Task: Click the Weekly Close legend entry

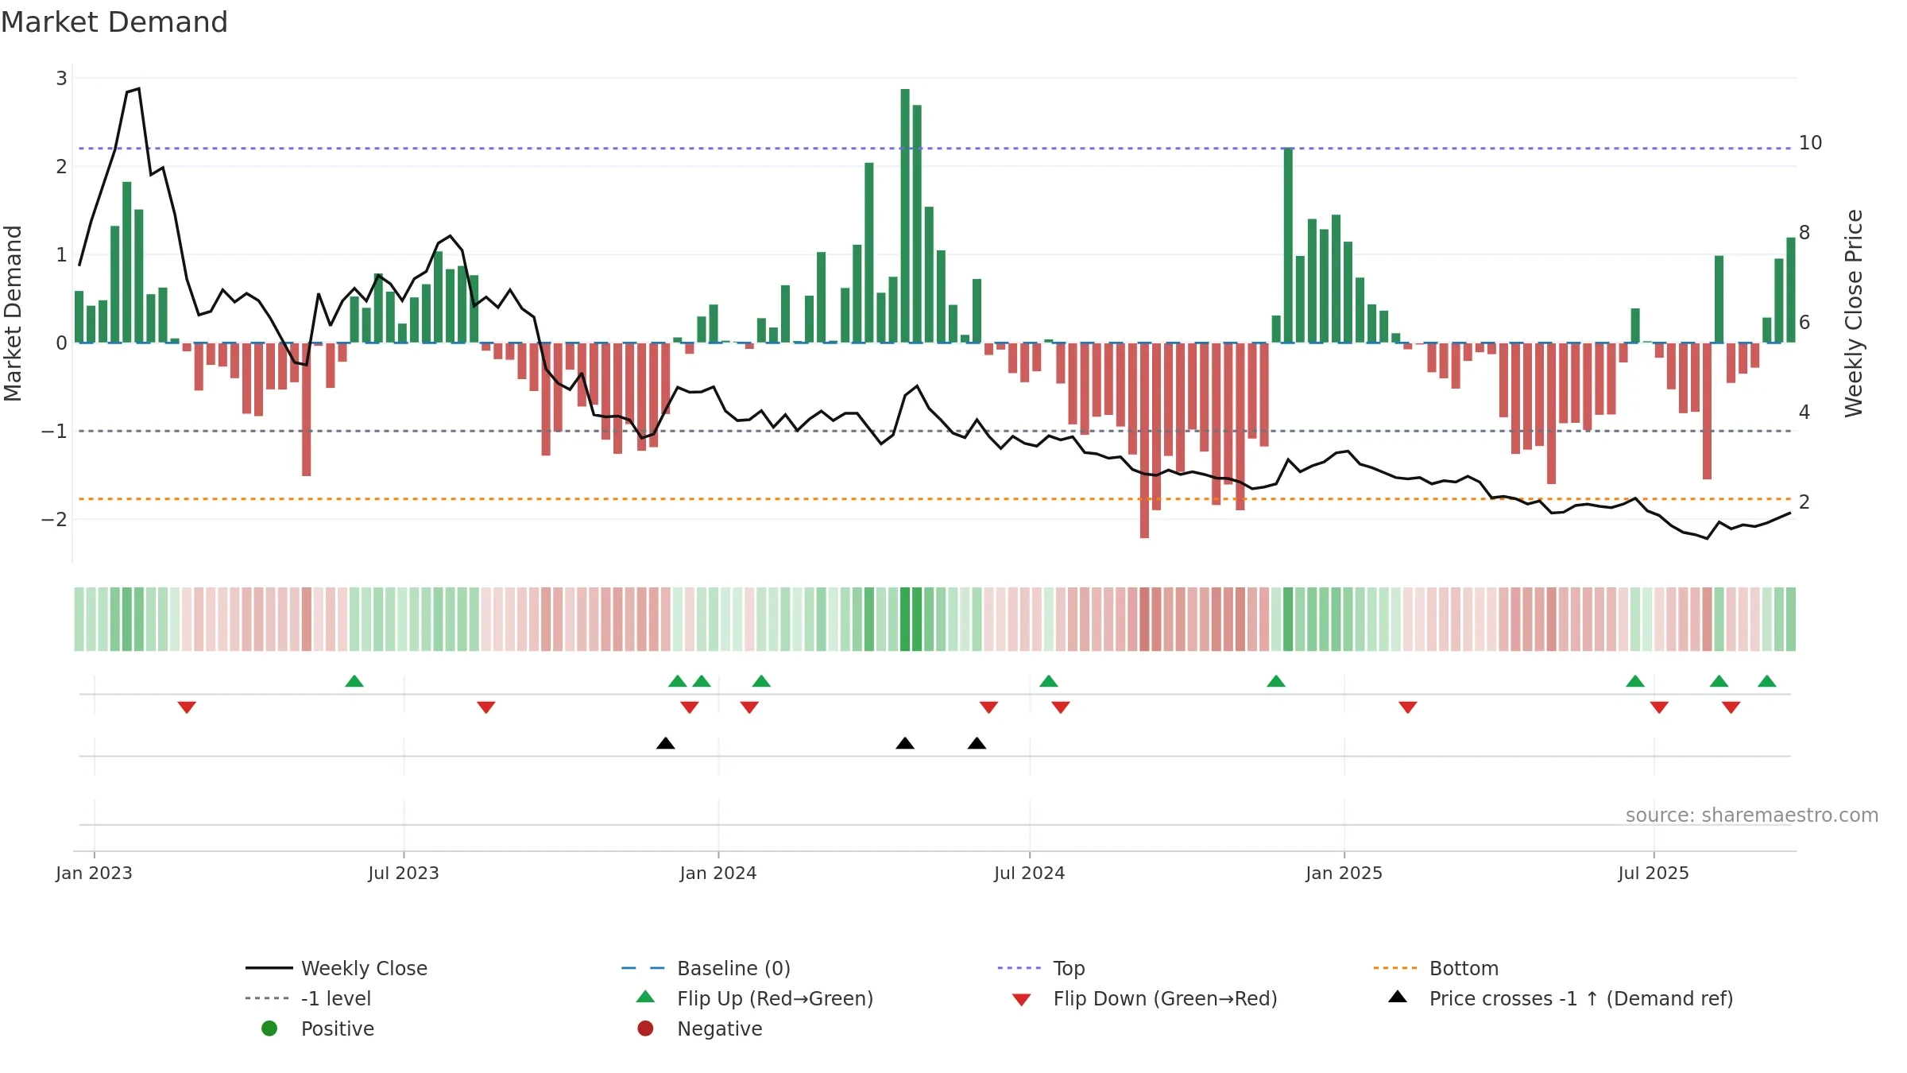Action: pyautogui.click(x=337, y=968)
